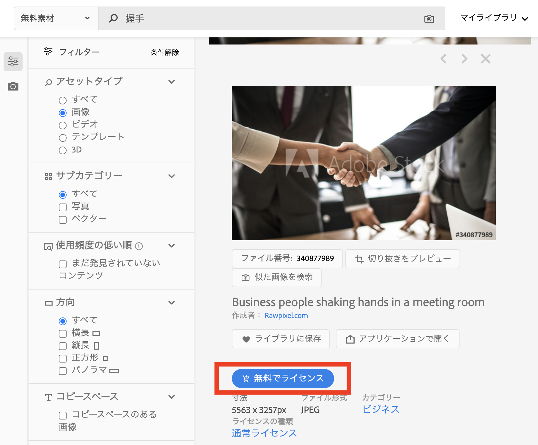
Task: Select the ビデオ asset type radio button
Action: (63, 125)
